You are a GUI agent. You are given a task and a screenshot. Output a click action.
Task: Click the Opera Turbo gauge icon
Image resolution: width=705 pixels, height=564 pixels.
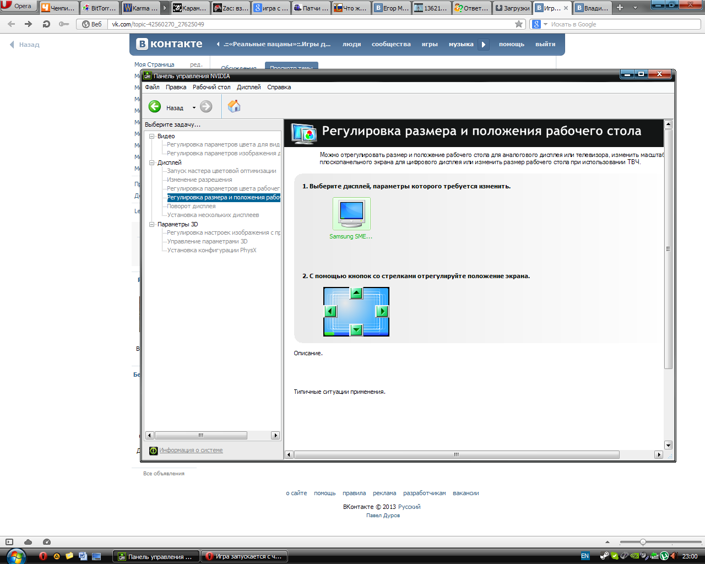(x=47, y=542)
